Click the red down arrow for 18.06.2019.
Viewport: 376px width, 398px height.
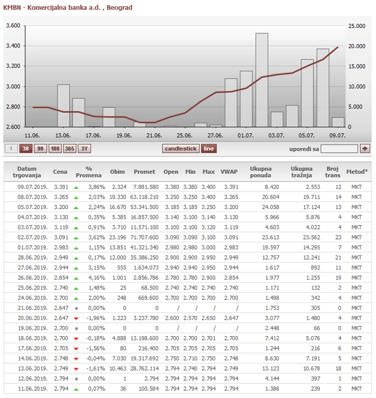[x=76, y=339]
